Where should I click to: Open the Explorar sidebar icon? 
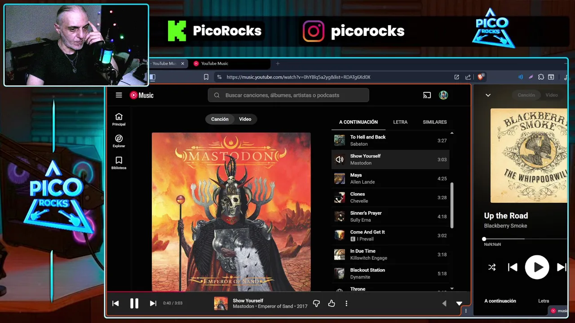119,141
